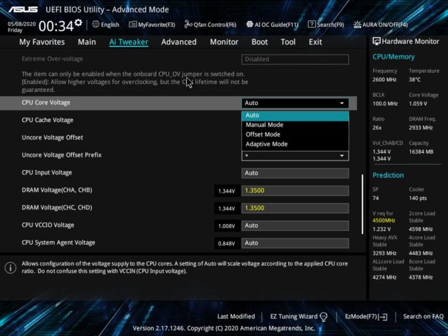Image resolution: width=448 pixels, height=336 pixels.
Task: Edit DRAM Voltage(CHC, CHD) value field
Action: [295, 208]
